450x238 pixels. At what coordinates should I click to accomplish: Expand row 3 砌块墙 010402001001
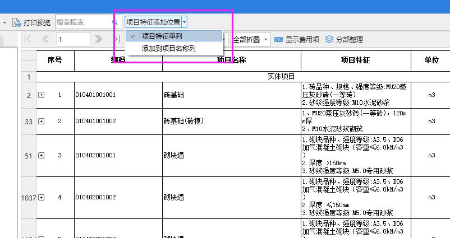coord(42,155)
